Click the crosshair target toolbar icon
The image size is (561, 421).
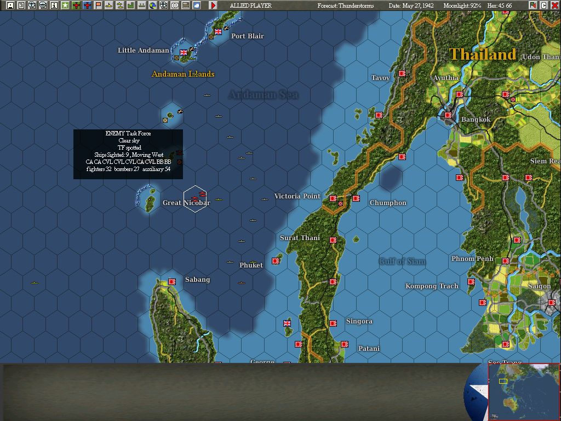click(163, 5)
